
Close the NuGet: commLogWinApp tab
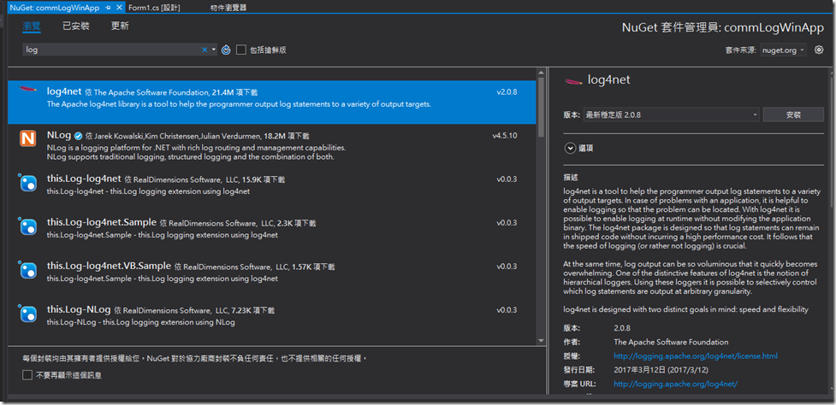click(x=118, y=8)
